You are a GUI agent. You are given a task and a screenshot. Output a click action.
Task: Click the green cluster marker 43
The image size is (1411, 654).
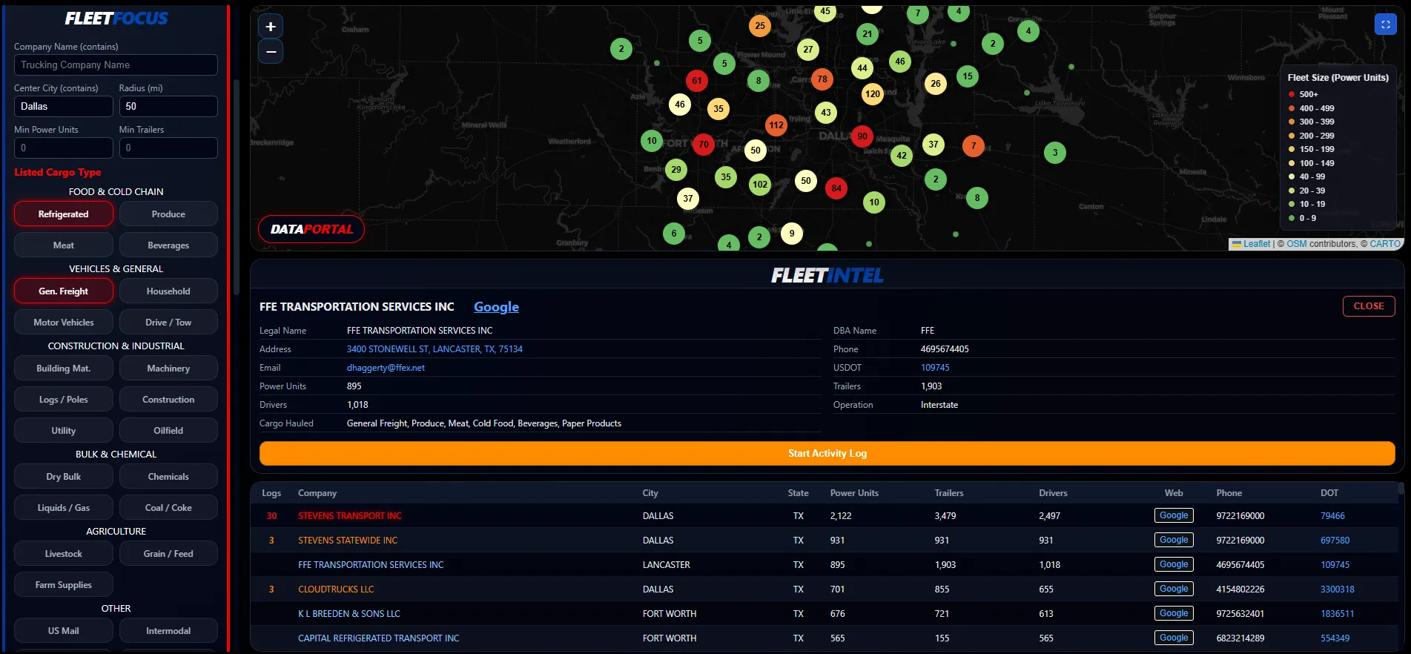(826, 112)
